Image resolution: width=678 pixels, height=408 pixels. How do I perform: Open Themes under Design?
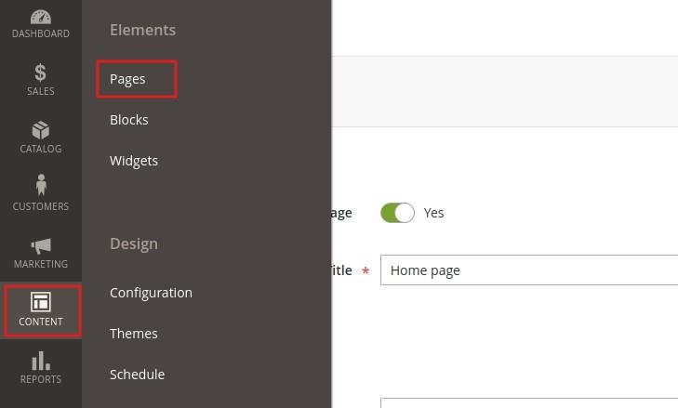point(134,334)
